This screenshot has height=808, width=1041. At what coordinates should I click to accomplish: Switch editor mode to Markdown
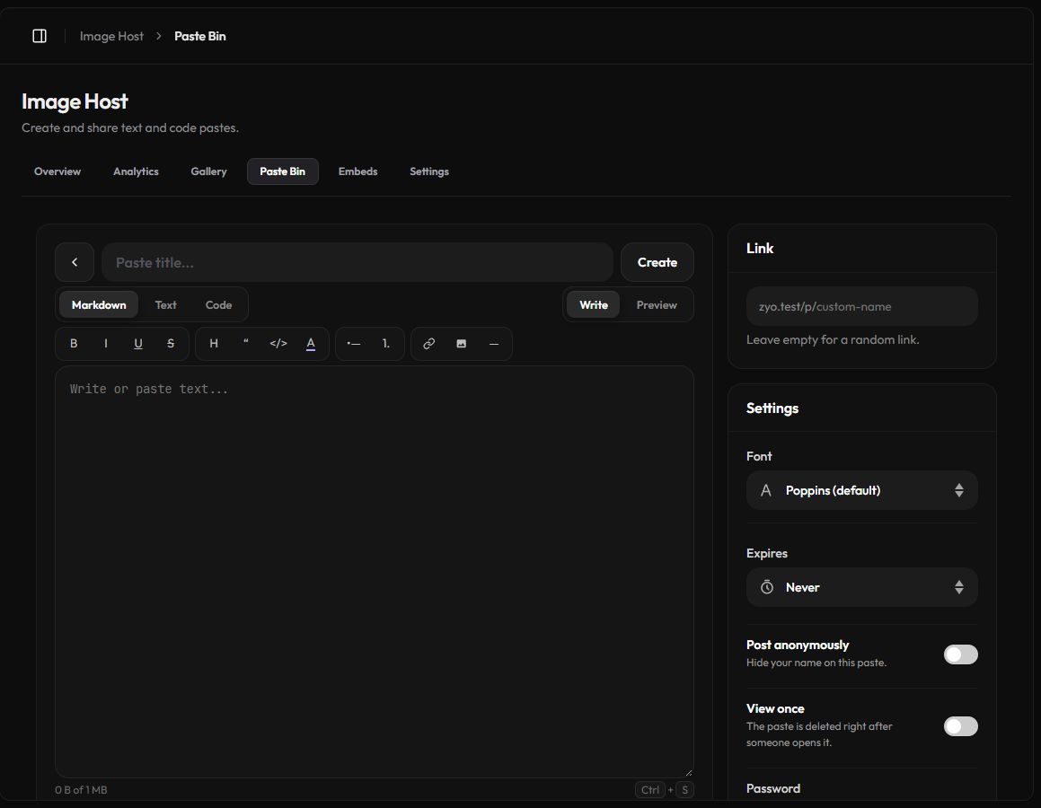pyautogui.click(x=99, y=304)
